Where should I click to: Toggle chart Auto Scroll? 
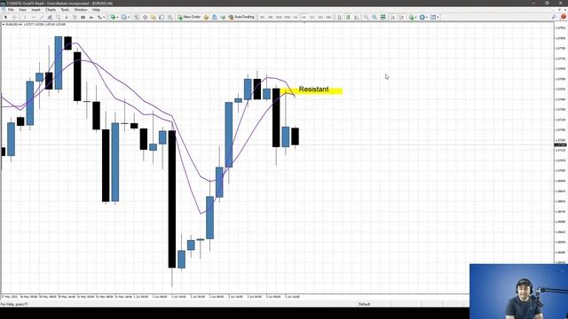point(393,17)
